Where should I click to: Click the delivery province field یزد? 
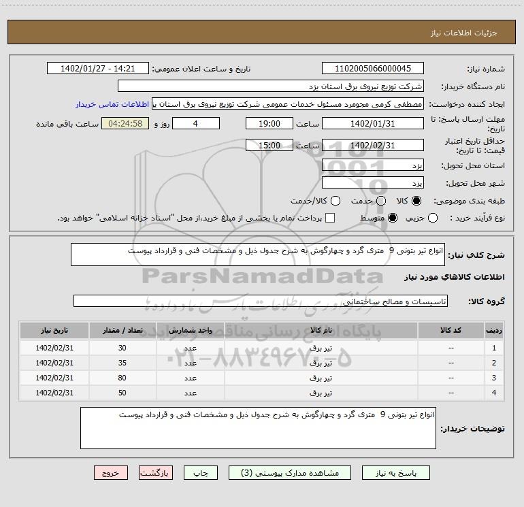pos(373,165)
